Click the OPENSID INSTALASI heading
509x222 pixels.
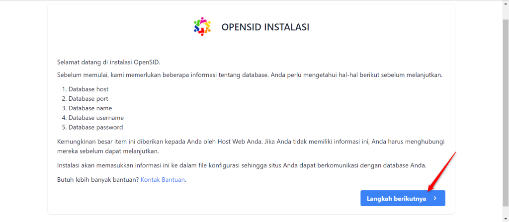(265, 27)
